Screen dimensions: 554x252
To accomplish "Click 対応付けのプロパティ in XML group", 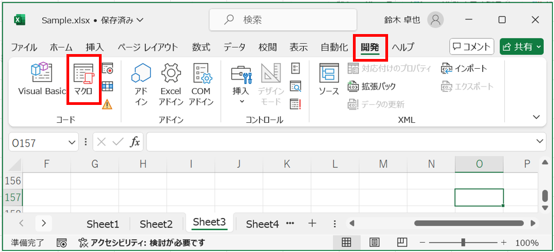I will [x=389, y=68].
